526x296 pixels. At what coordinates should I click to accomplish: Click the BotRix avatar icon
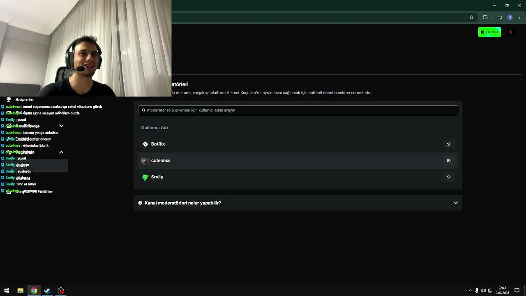click(x=145, y=144)
